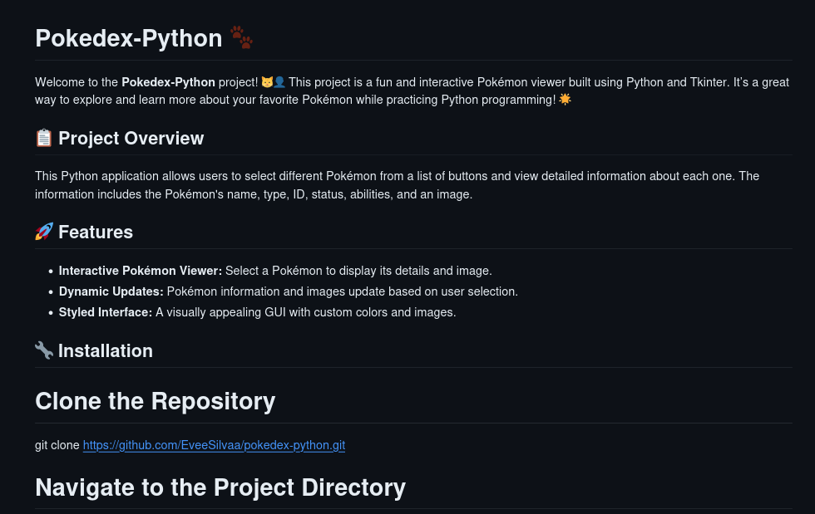The height and width of the screenshot is (514, 815).
Task: Click the 'Clone the Repository' heading
Action: pyautogui.click(x=156, y=401)
